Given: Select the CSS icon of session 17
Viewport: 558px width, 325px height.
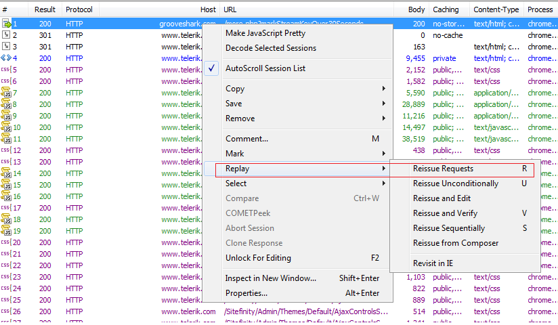Looking at the screenshot, I should point(6,208).
